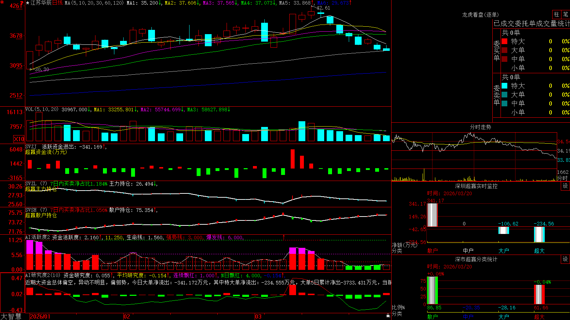
Task: Click the SVSH (7) indicator name
Action: tap(36, 210)
